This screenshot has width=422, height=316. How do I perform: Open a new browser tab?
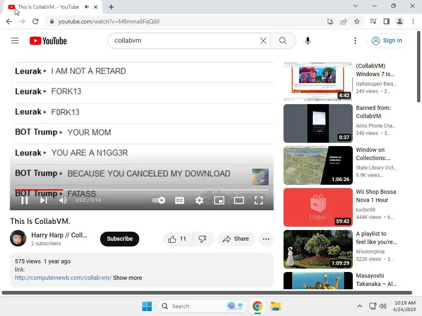pyautogui.click(x=111, y=7)
